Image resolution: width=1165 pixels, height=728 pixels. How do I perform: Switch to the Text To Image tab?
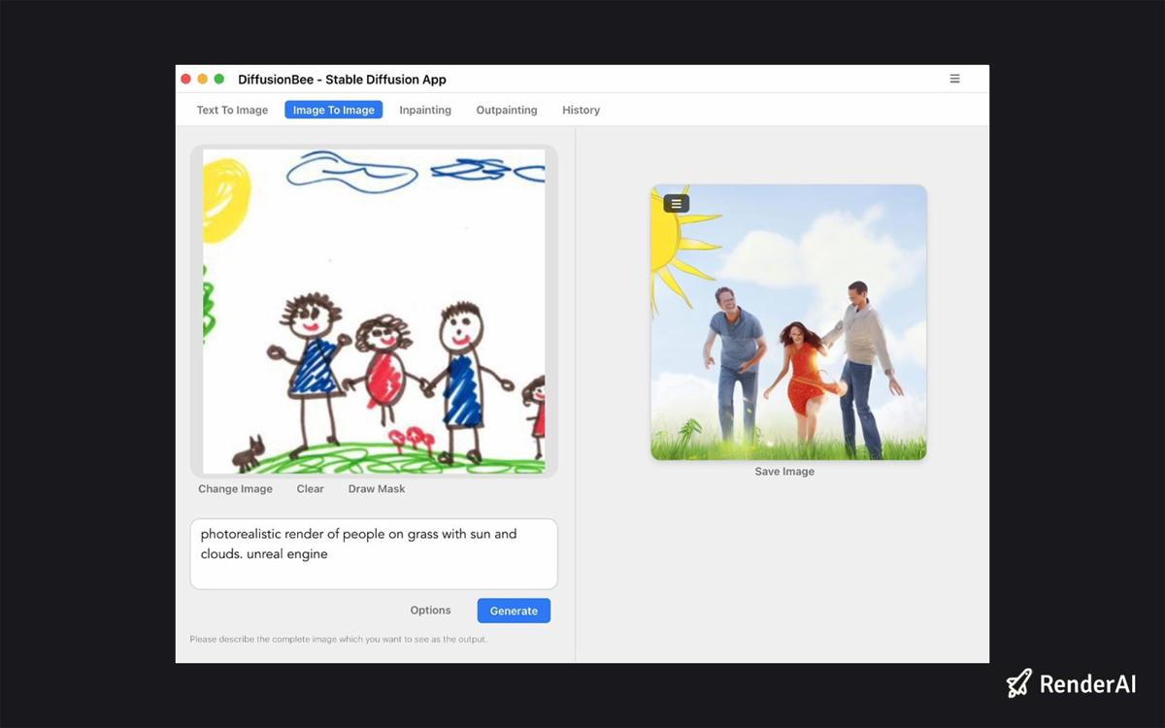pos(232,110)
